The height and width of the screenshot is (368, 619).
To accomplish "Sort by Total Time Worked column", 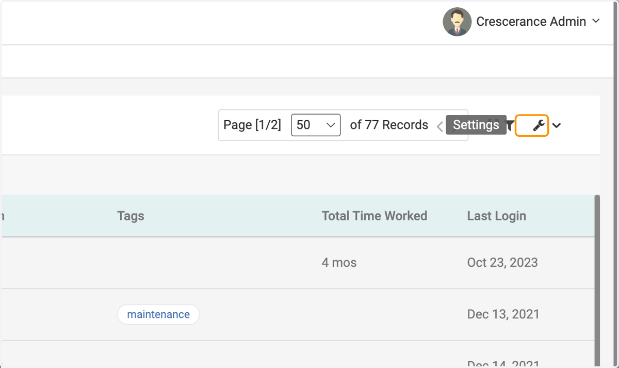I will coord(374,216).
